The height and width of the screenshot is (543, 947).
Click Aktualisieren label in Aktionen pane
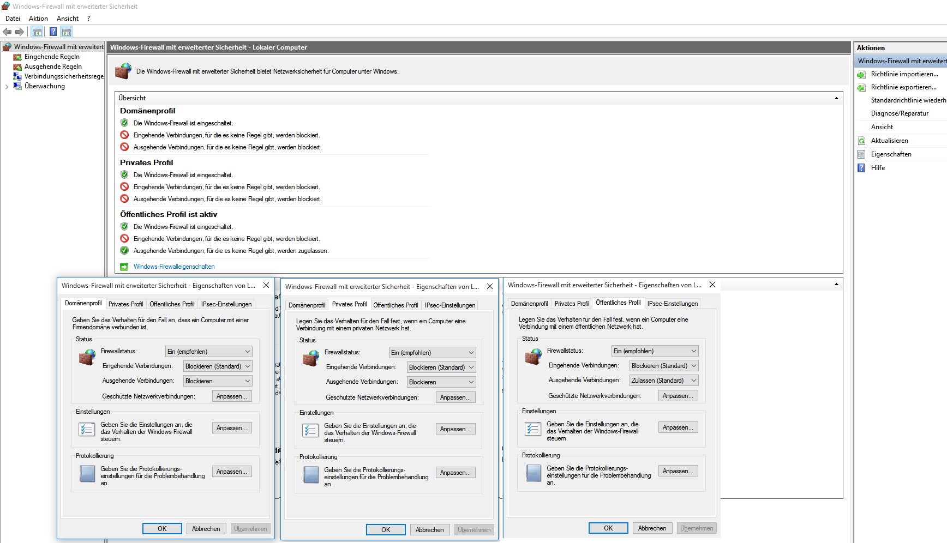[x=890, y=141]
